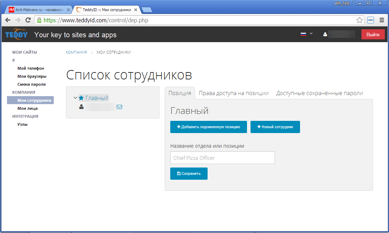Image resolution: width=389 pixels, height=233 pixels.
Task: Click the envelope email icon for employee
Action: [119, 107]
